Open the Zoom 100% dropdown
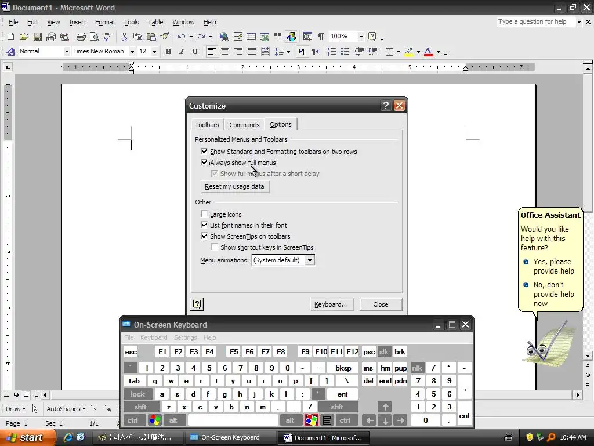Viewport: 594px width, 446px height. point(361,37)
